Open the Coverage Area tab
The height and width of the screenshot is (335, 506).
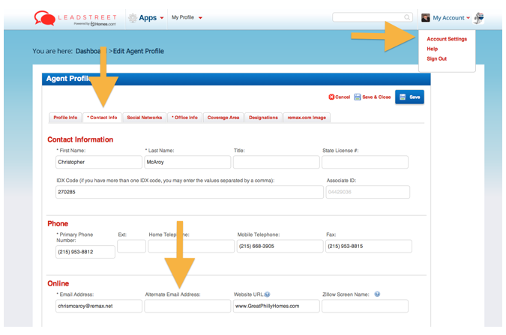pos(223,118)
